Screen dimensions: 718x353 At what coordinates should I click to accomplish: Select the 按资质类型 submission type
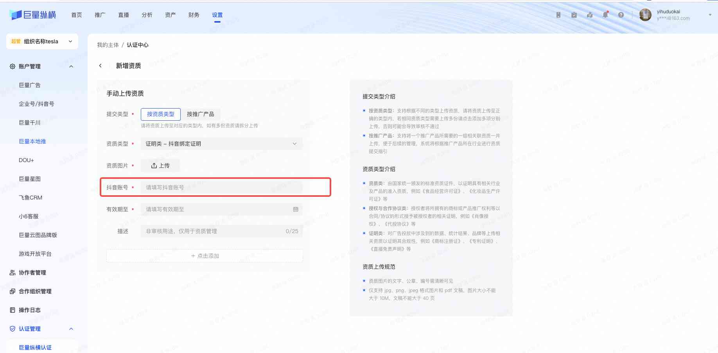pyautogui.click(x=160, y=114)
